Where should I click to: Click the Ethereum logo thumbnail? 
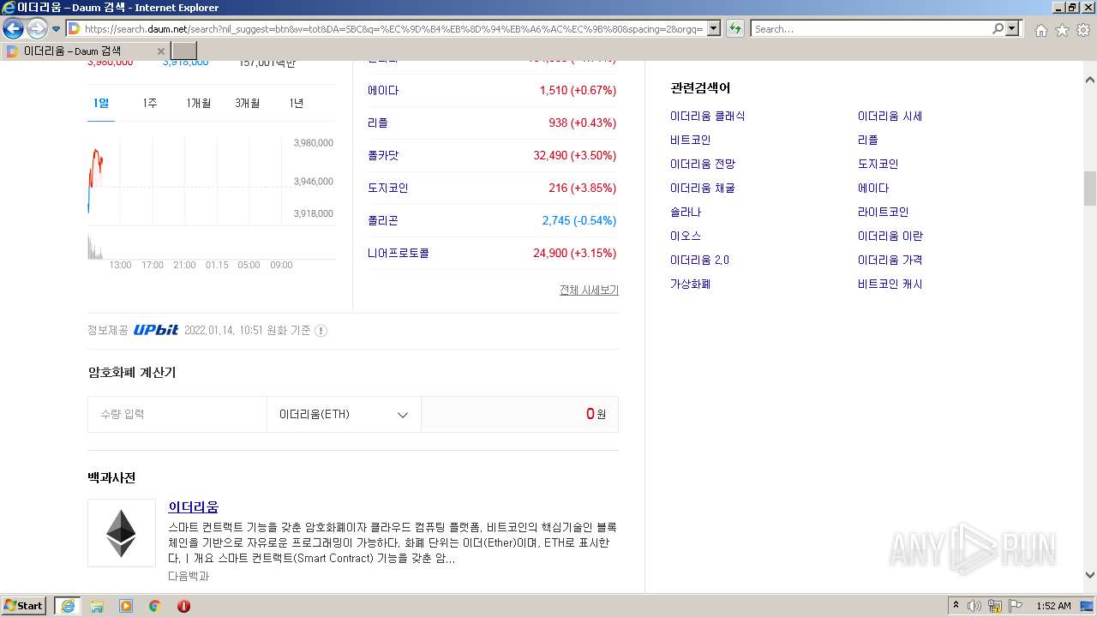(122, 533)
